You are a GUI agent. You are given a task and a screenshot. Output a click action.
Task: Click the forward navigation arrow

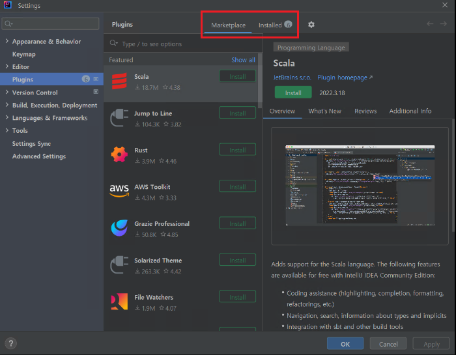click(443, 24)
